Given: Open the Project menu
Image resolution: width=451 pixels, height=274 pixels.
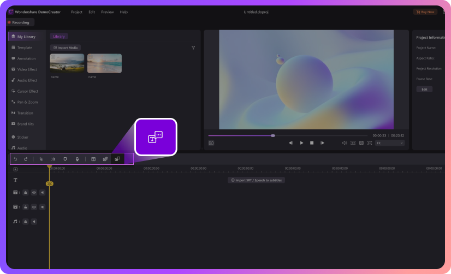Looking at the screenshot, I should 76,12.
